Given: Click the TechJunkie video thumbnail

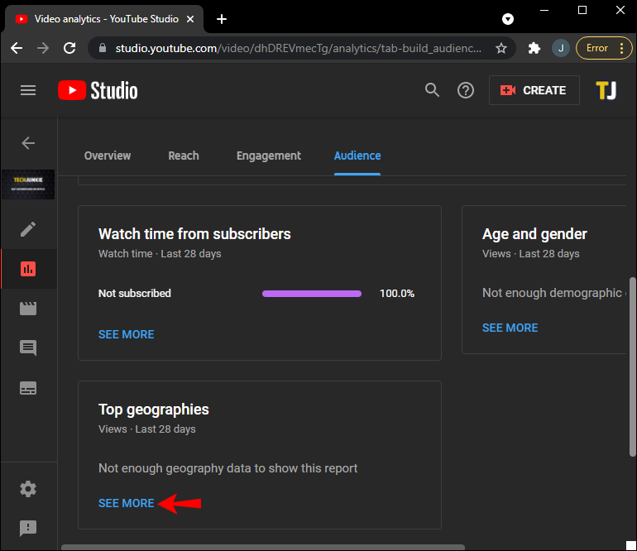Looking at the screenshot, I should [28, 184].
